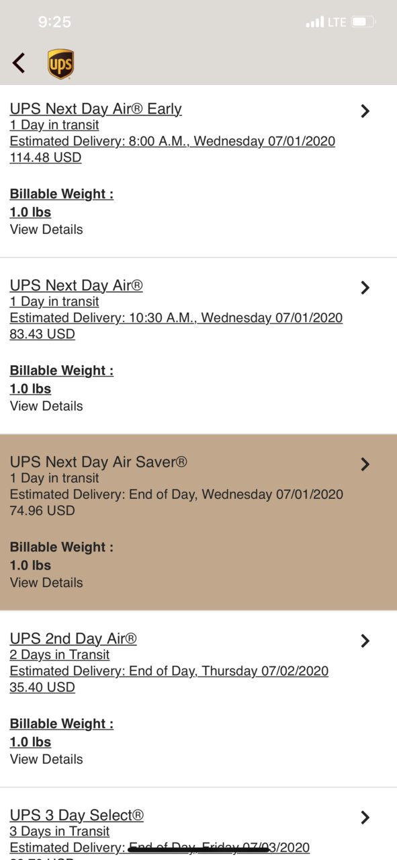
Task: View Details under 74.96 USD option
Action: [46, 582]
